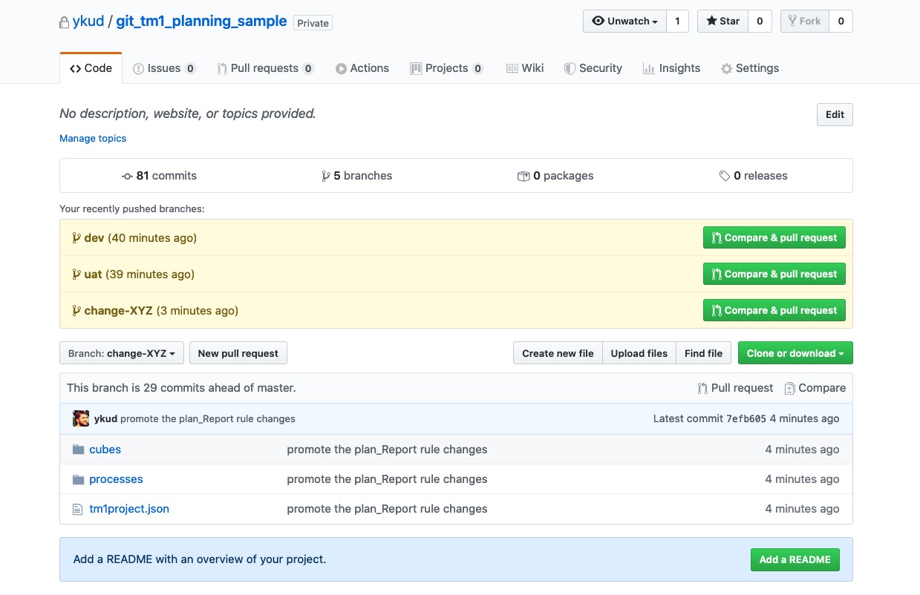Click the Unwatch dropdown button
The width and height of the screenshot is (920, 595).
coord(624,22)
